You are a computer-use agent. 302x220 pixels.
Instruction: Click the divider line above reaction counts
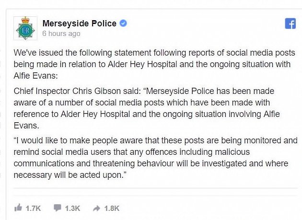click(x=155, y=188)
